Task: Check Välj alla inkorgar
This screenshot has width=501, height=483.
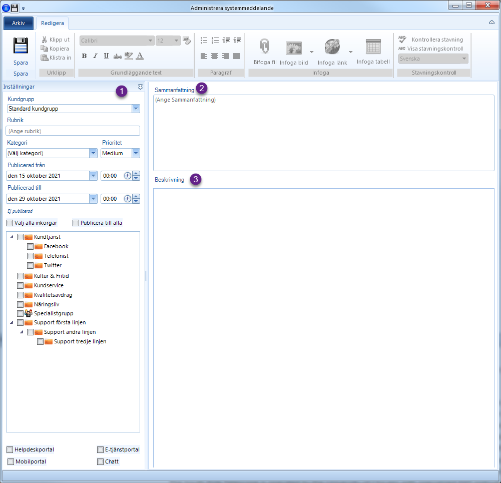Action: 10,223
